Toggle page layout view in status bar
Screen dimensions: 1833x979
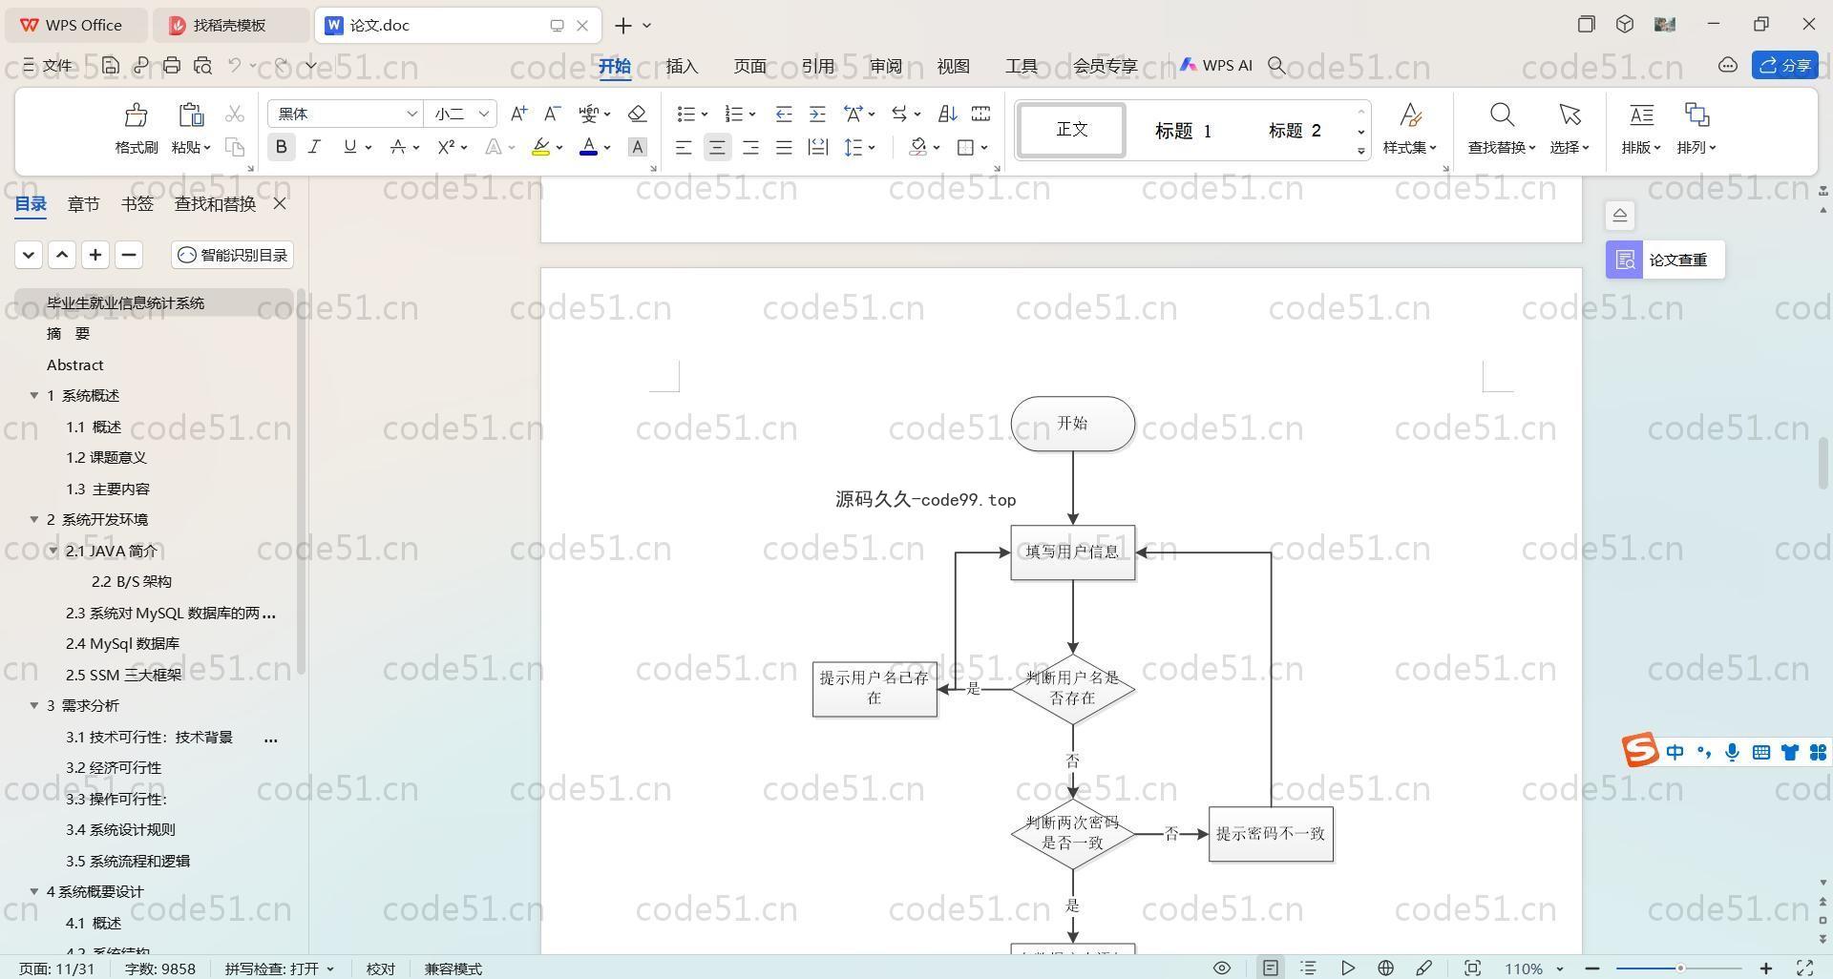click(x=1270, y=968)
